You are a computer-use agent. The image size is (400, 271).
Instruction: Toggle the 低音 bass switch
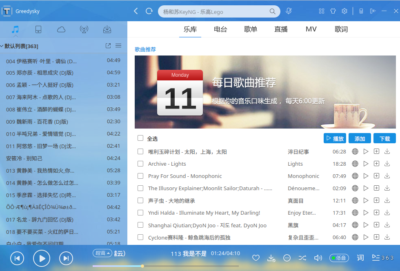pyautogui.click(x=339, y=258)
